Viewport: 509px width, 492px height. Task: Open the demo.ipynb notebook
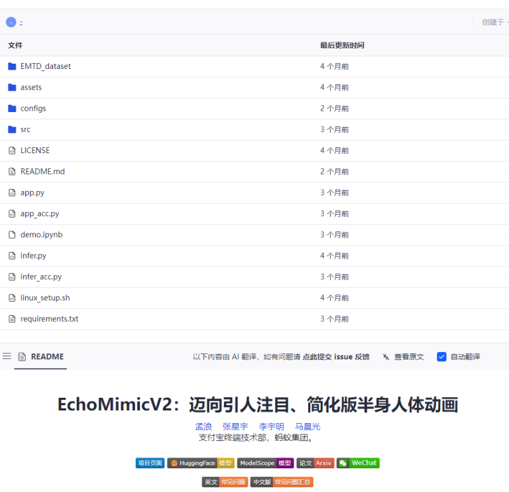(42, 235)
